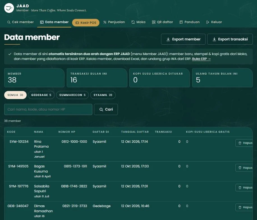Click TRANSAKSI BULAN INI stat card
Image resolution: width=257 pixels, height=220 pixels.
(97, 78)
